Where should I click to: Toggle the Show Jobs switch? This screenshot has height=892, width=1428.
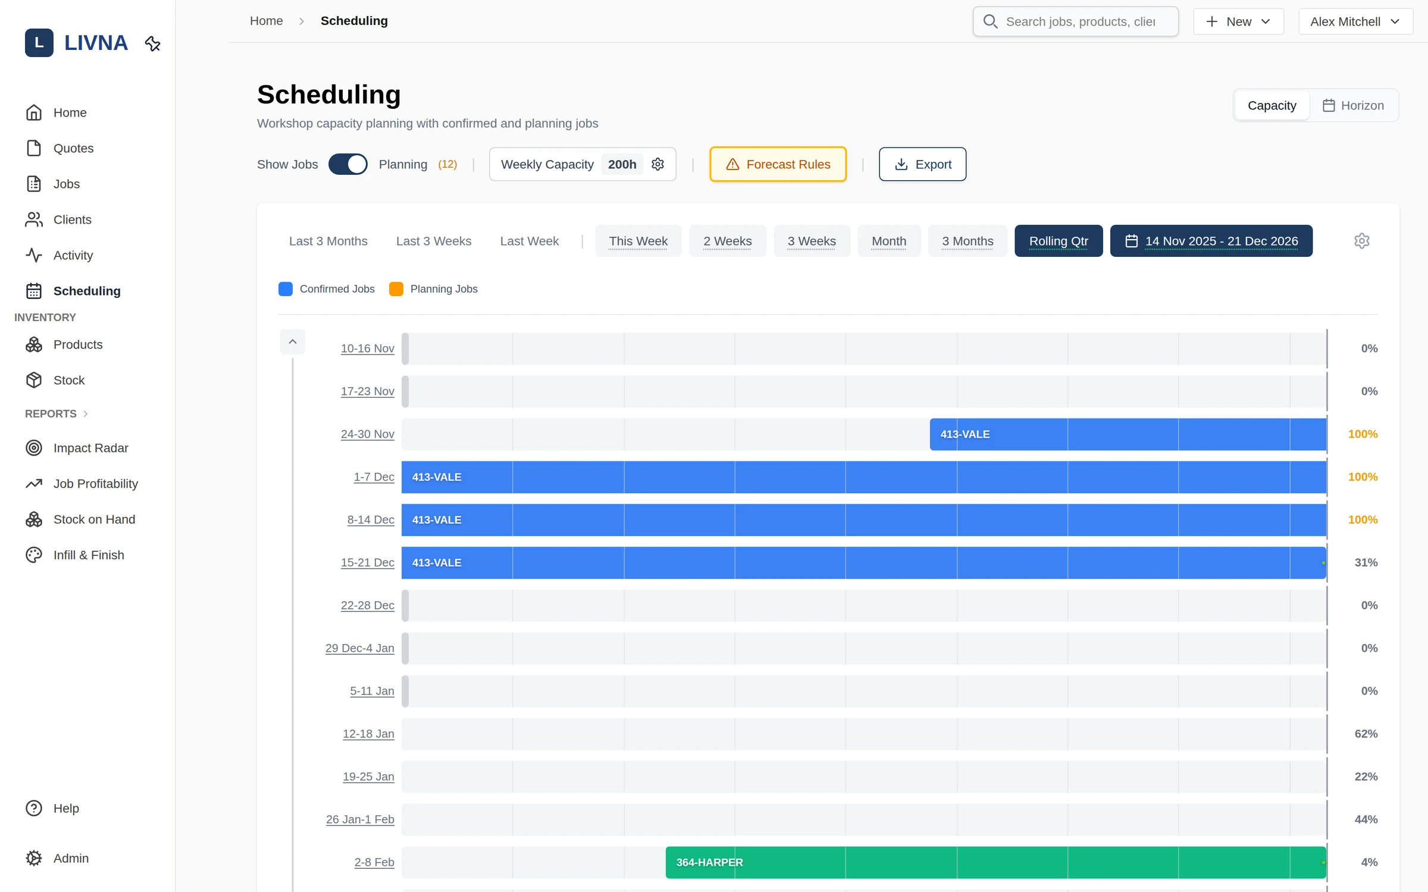pyautogui.click(x=348, y=164)
